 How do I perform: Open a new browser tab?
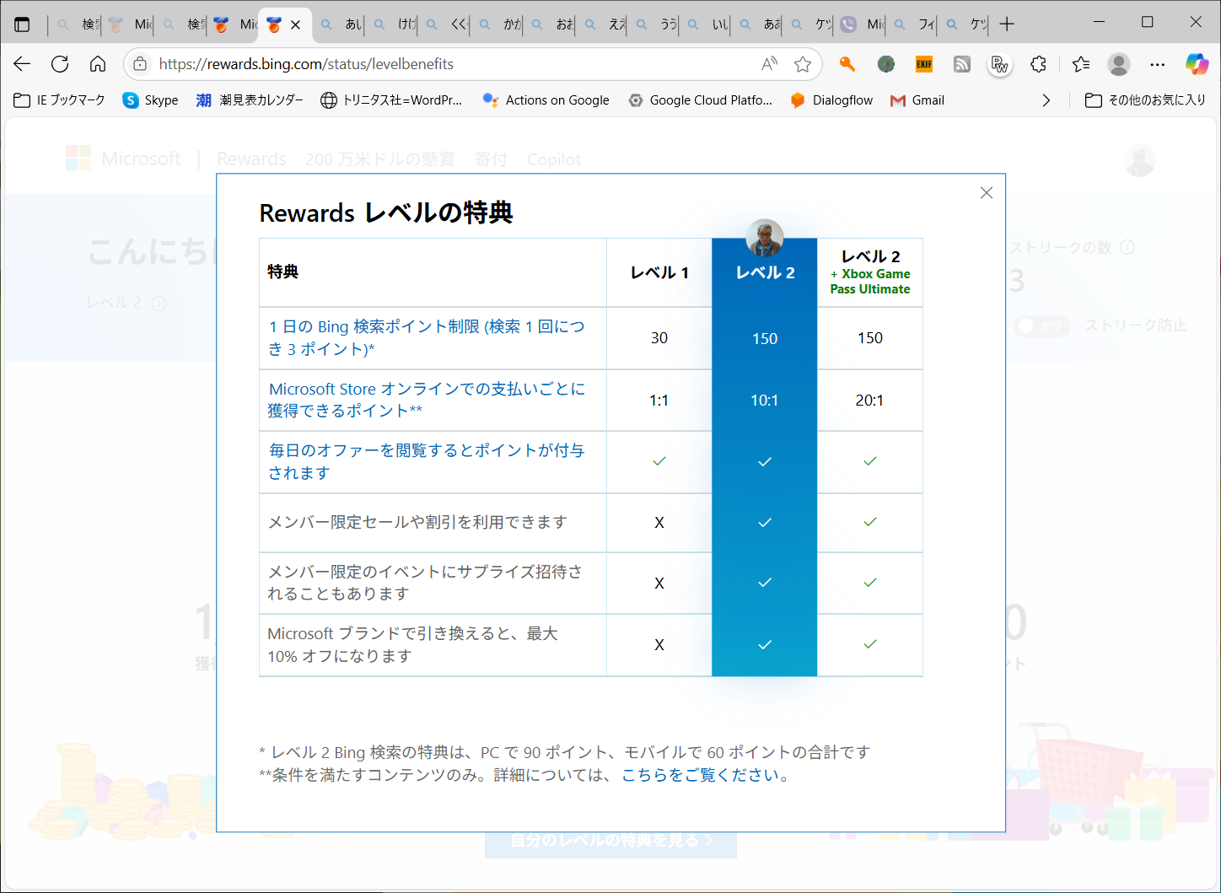[x=1007, y=24]
